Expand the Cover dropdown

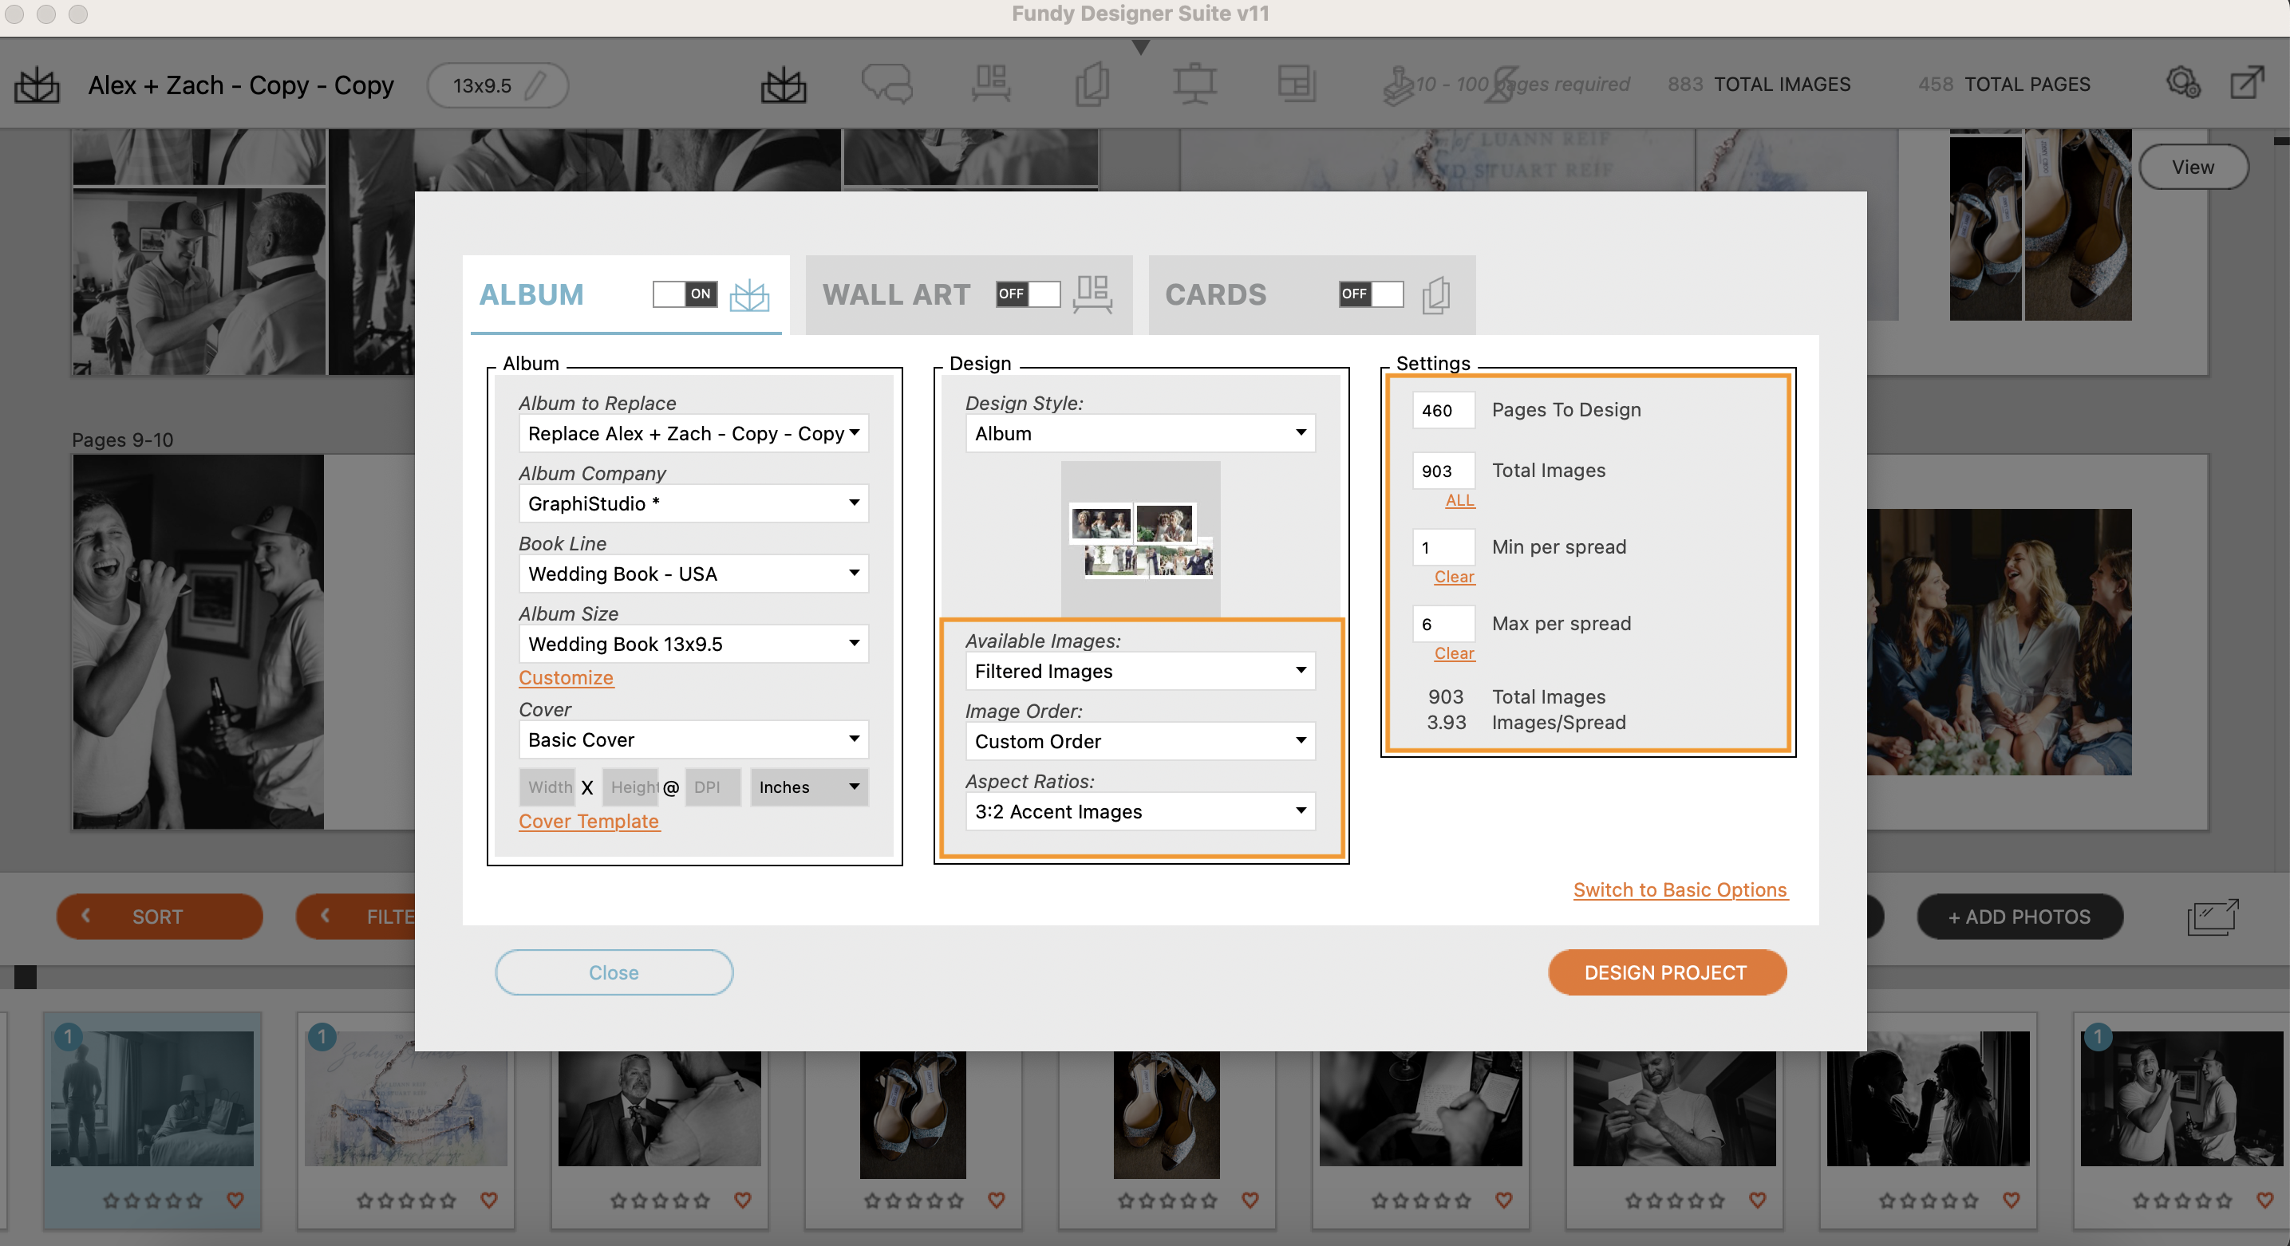693,739
